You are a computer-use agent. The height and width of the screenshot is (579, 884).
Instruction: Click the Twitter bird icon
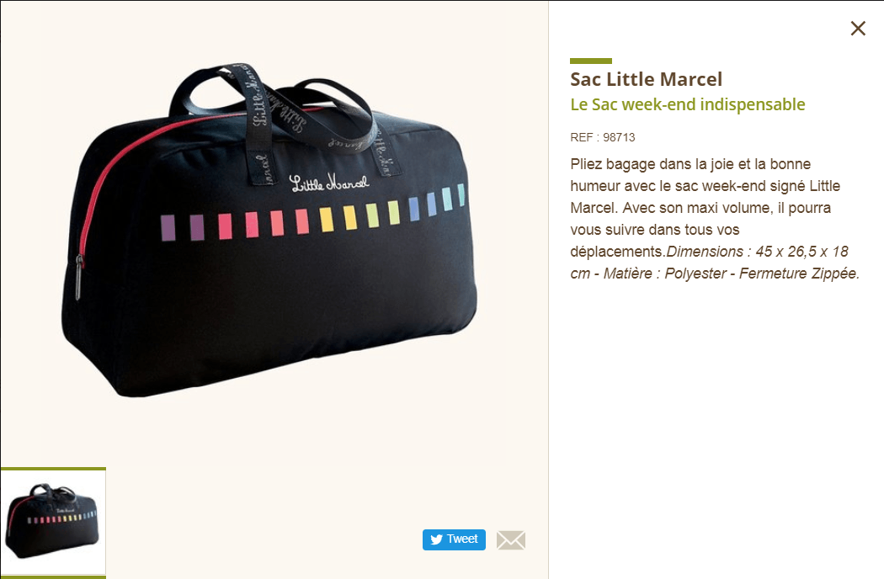coord(436,539)
